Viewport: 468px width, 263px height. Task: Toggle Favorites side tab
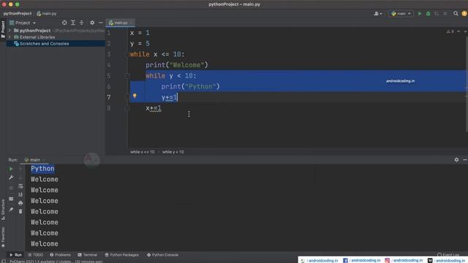tap(3, 237)
